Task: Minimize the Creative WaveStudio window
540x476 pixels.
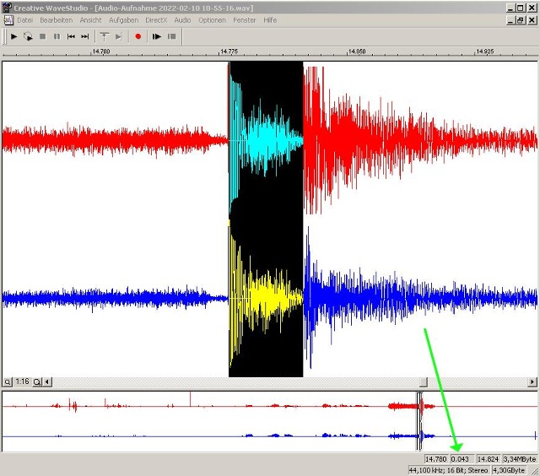Action: coord(510,8)
